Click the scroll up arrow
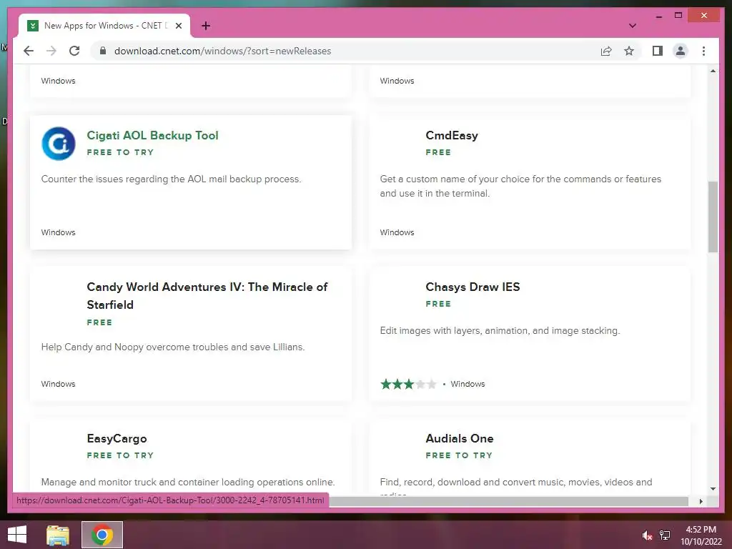Viewport: 732px width, 549px height. pos(713,71)
